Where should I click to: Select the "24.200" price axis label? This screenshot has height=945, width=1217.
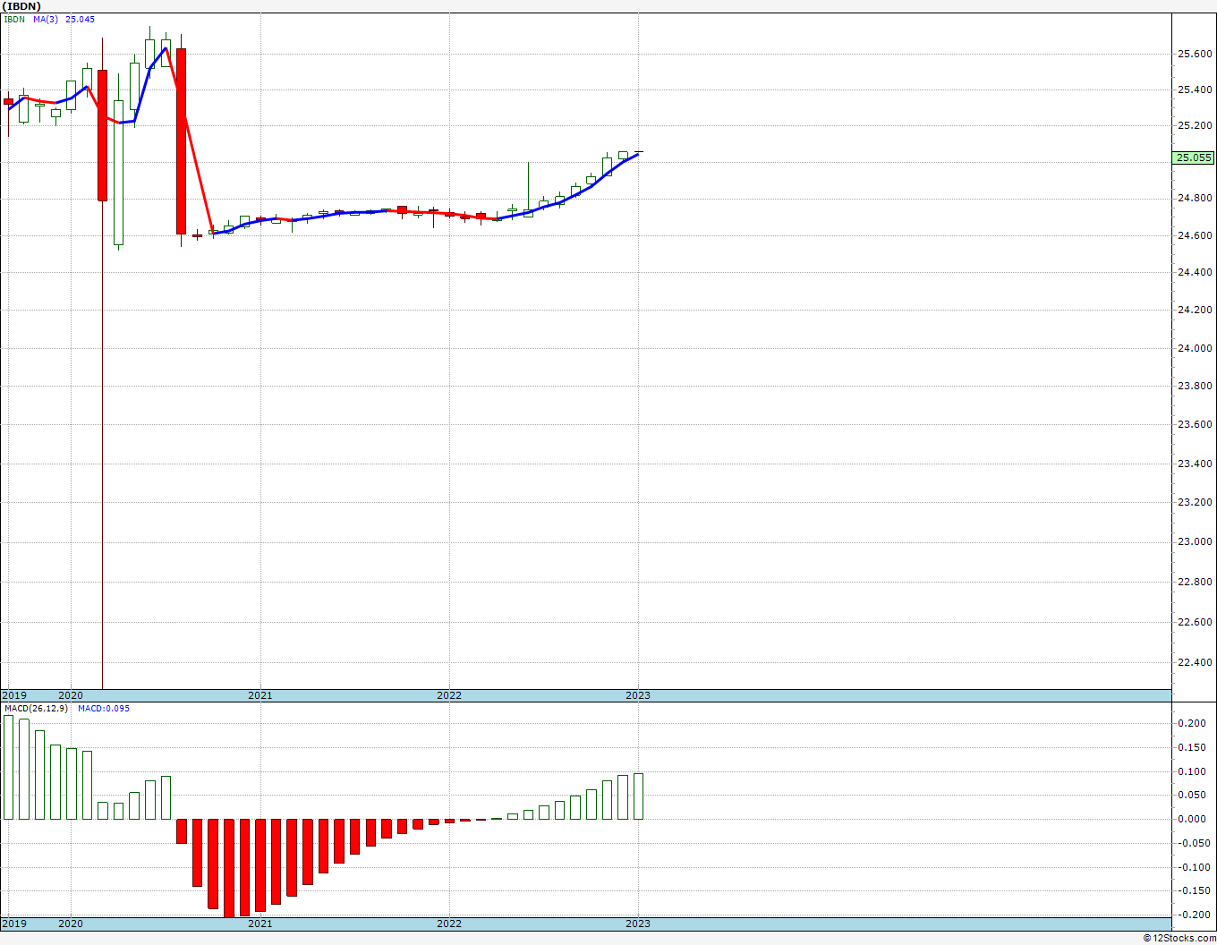(1195, 310)
